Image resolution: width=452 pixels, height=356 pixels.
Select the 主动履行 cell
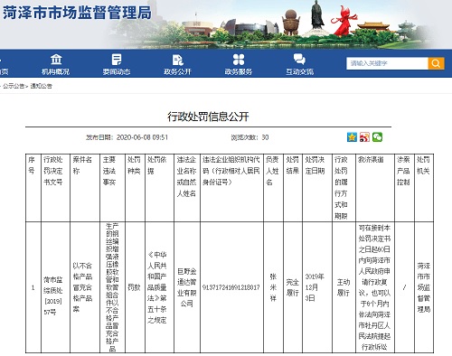coord(344,287)
